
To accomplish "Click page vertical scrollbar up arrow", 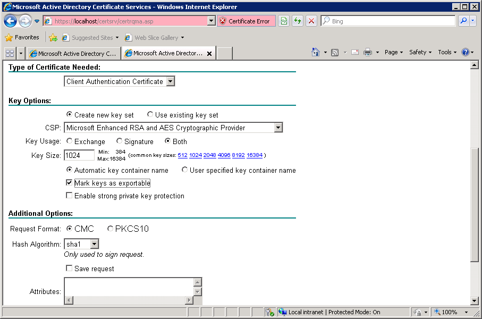I will pyautogui.click(x=475, y=65).
